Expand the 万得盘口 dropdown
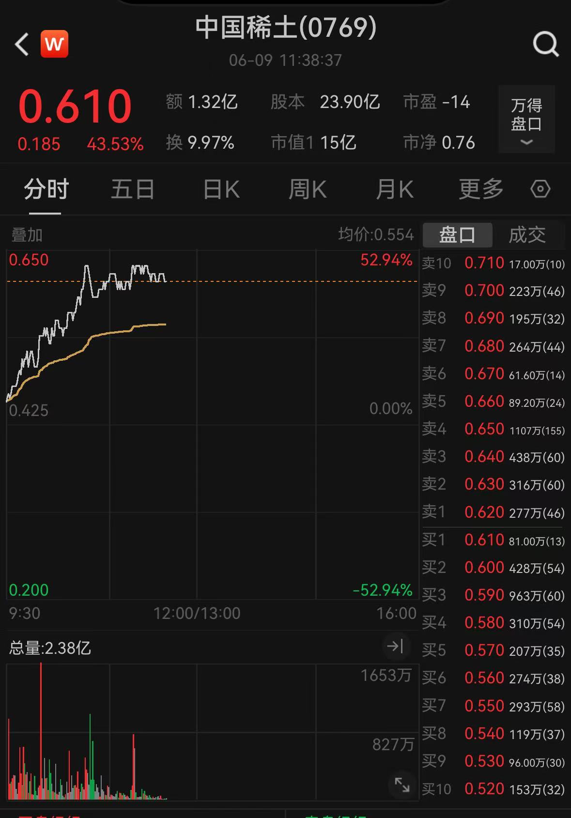 click(x=526, y=120)
